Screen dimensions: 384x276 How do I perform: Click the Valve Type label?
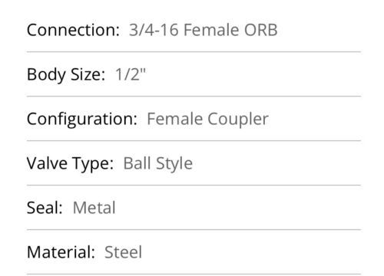pos(70,163)
